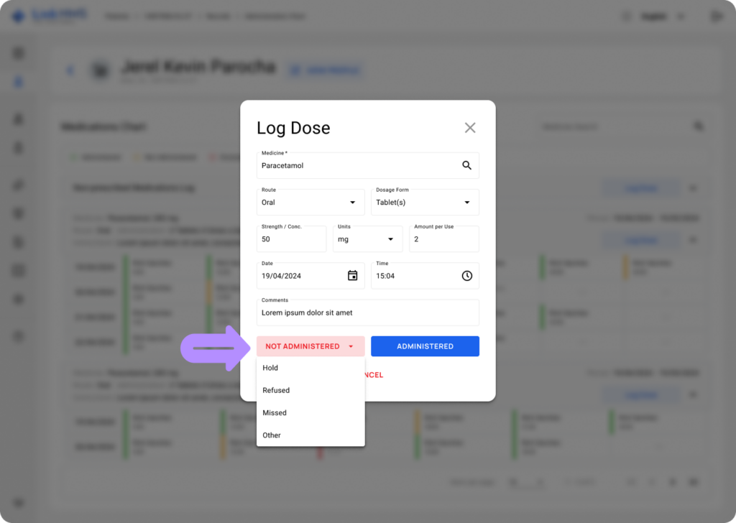Choose Refused as not-administered reason
This screenshot has width=736, height=523.
[x=276, y=390]
